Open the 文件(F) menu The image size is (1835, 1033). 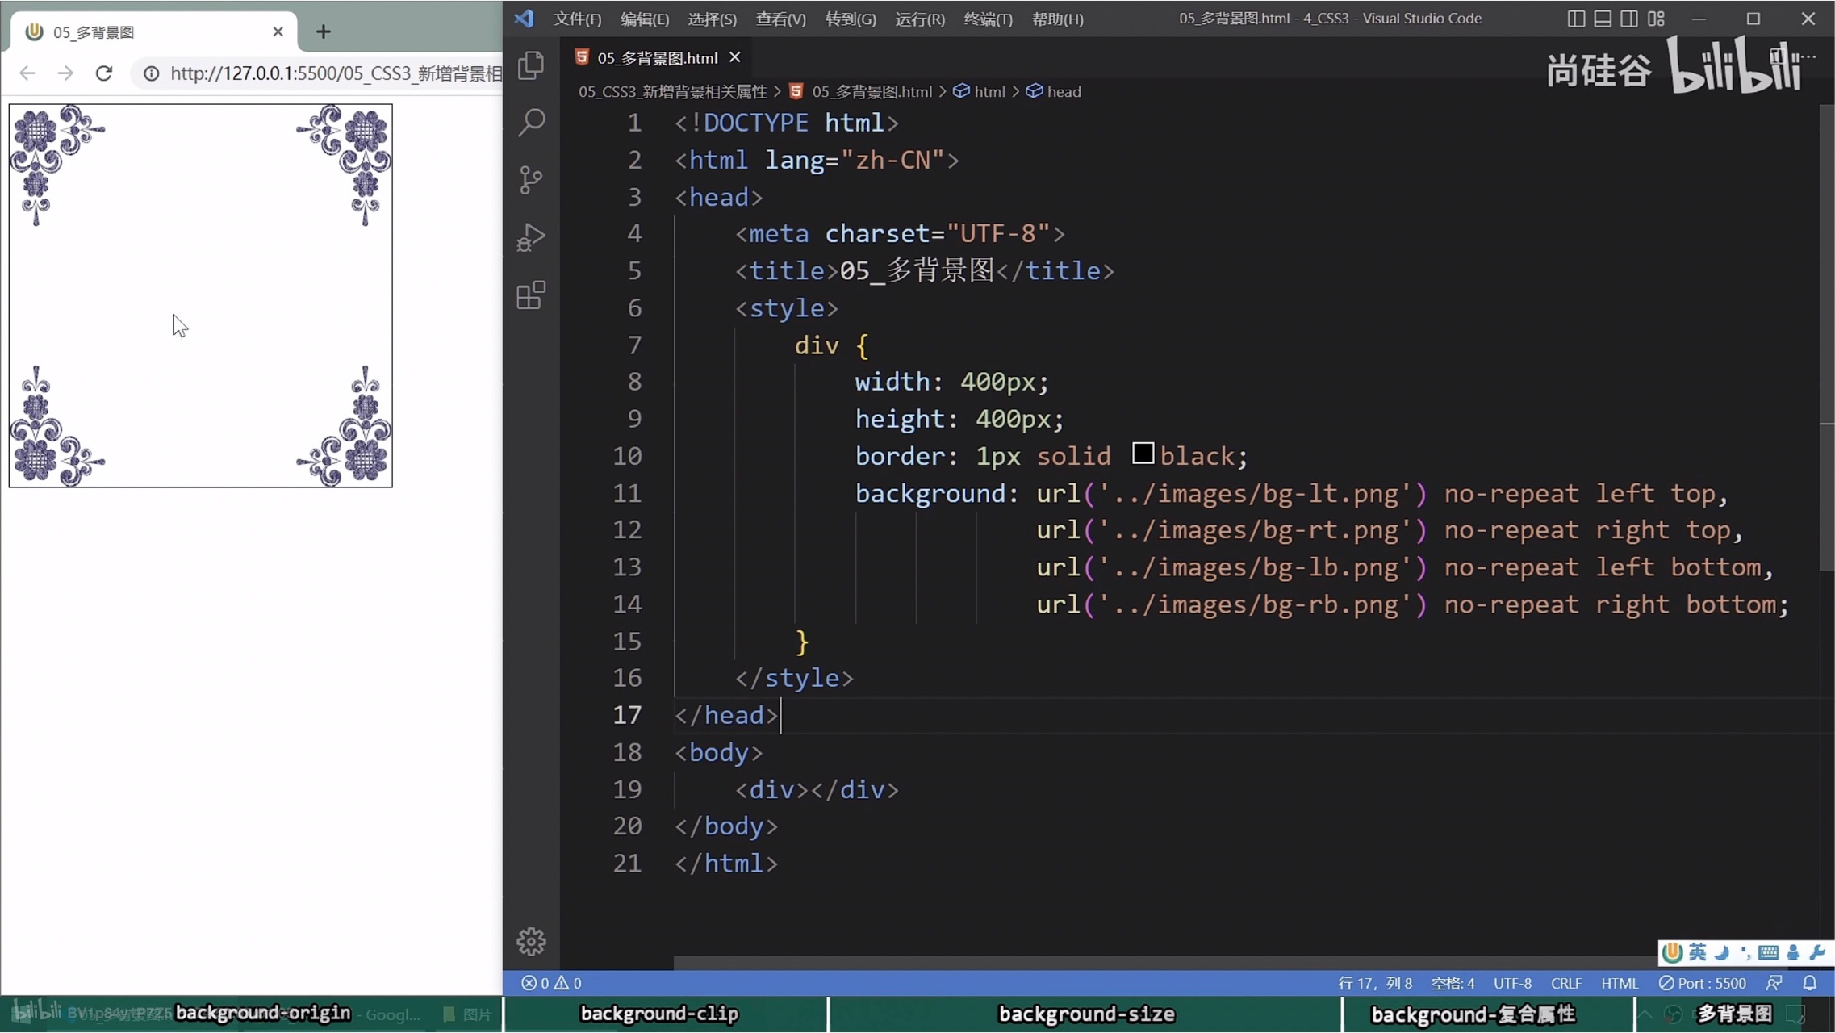click(577, 19)
